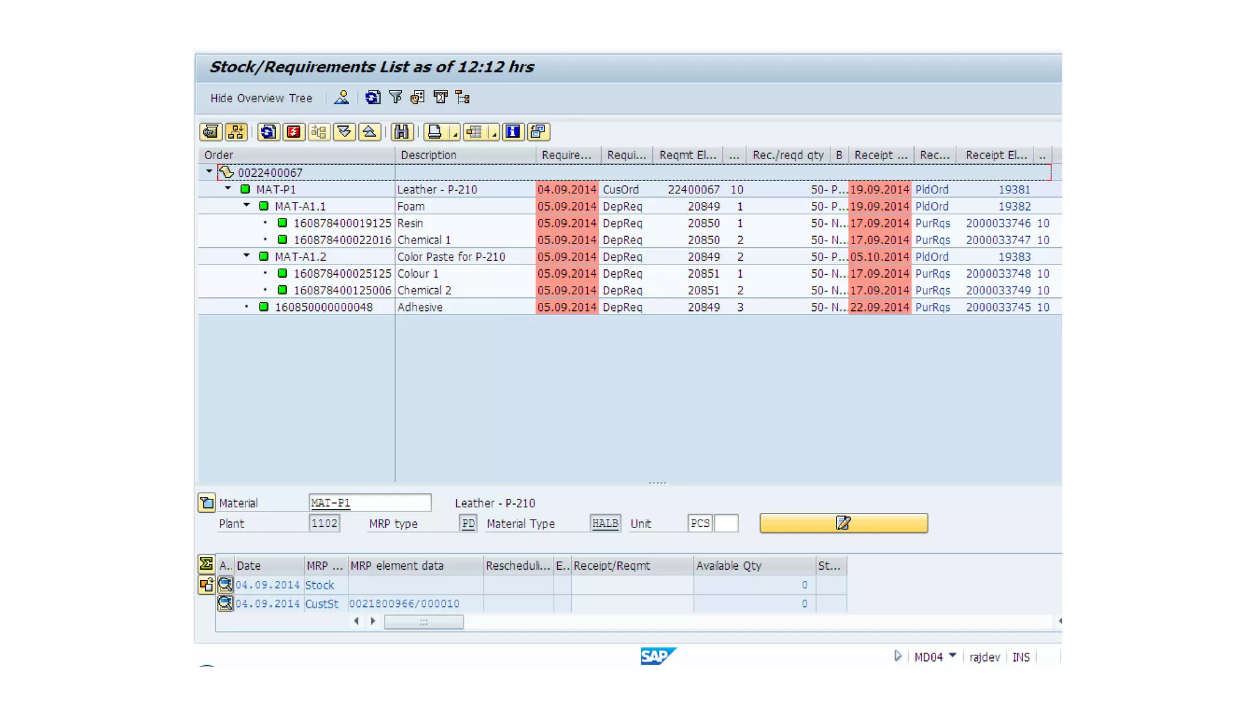Click PurRqs link in the Resin row
The image size is (1254, 716).
[933, 223]
